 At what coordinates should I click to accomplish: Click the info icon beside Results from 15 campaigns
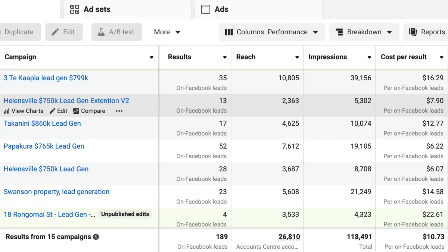[x=96, y=237]
